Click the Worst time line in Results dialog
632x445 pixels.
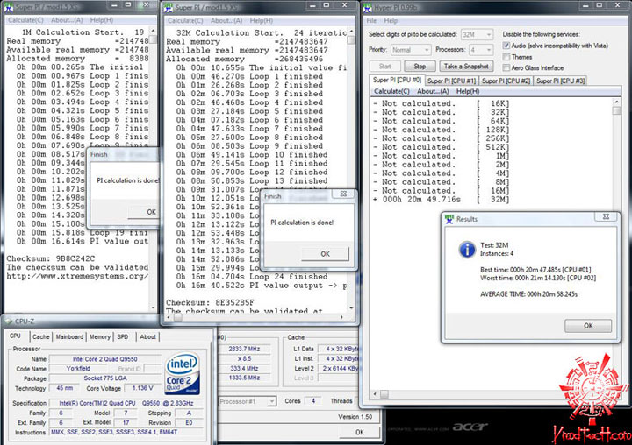pos(538,278)
